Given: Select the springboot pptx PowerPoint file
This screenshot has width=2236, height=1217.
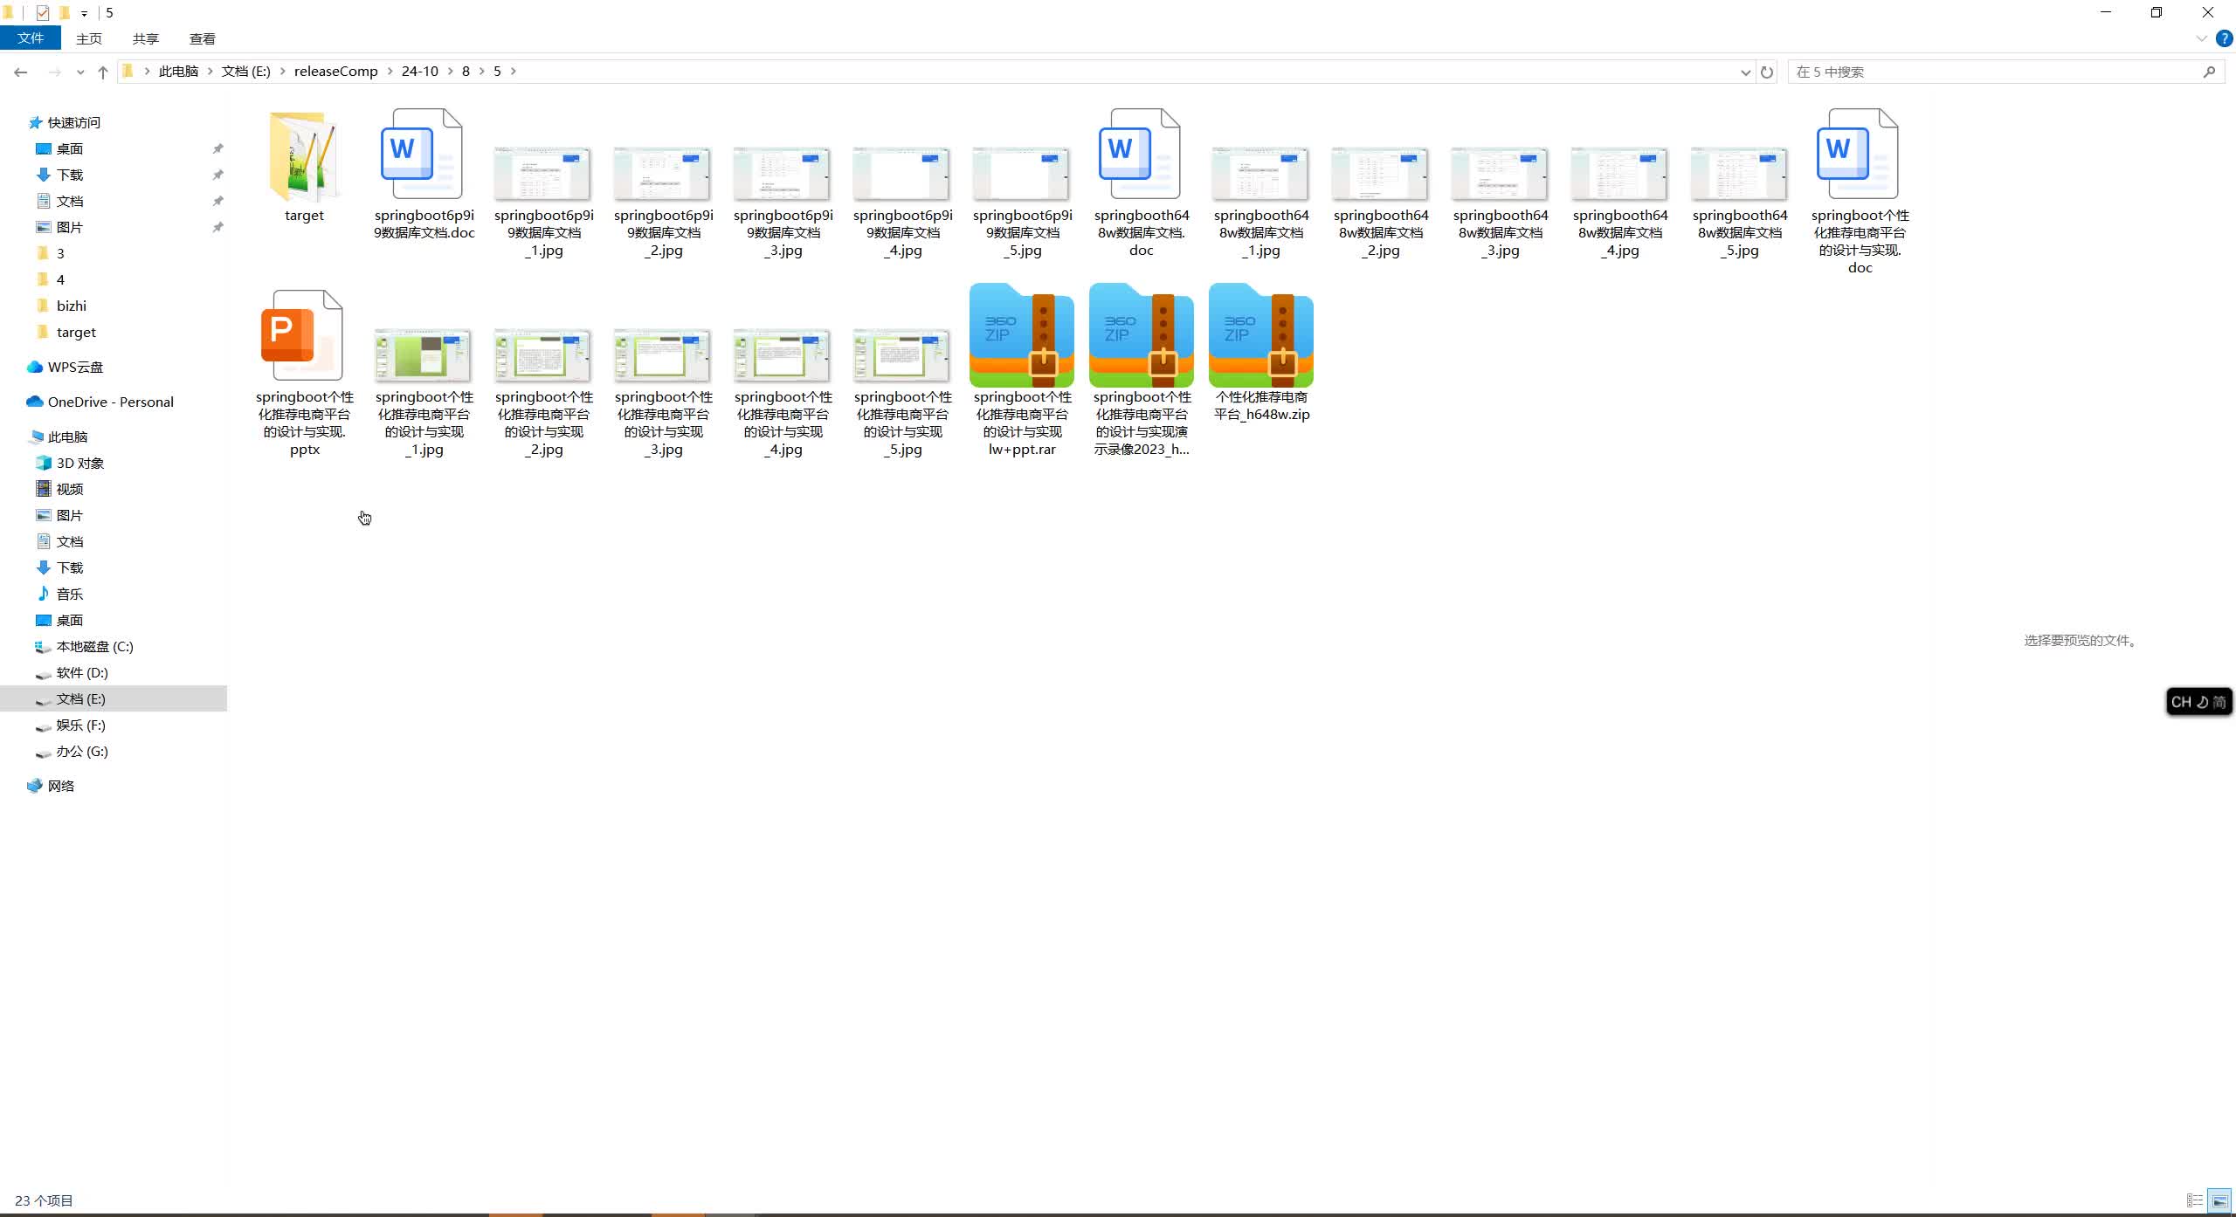Looking at the screenshot, I should click(303, 336).
